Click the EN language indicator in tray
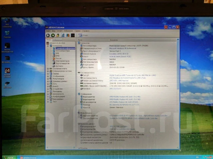Image resolution: width=213 pixels, height=159 pixels. coord(197,157)
